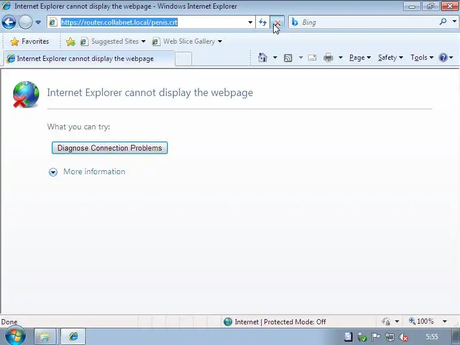Click the first system tray icon with device

pos(348,337)
